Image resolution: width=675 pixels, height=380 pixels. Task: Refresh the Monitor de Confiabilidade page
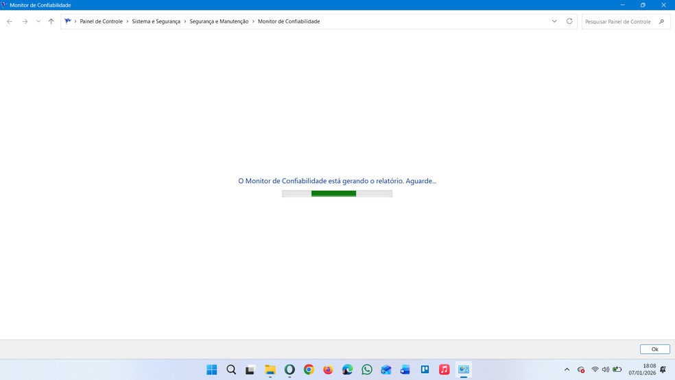[x=569, y=21]
